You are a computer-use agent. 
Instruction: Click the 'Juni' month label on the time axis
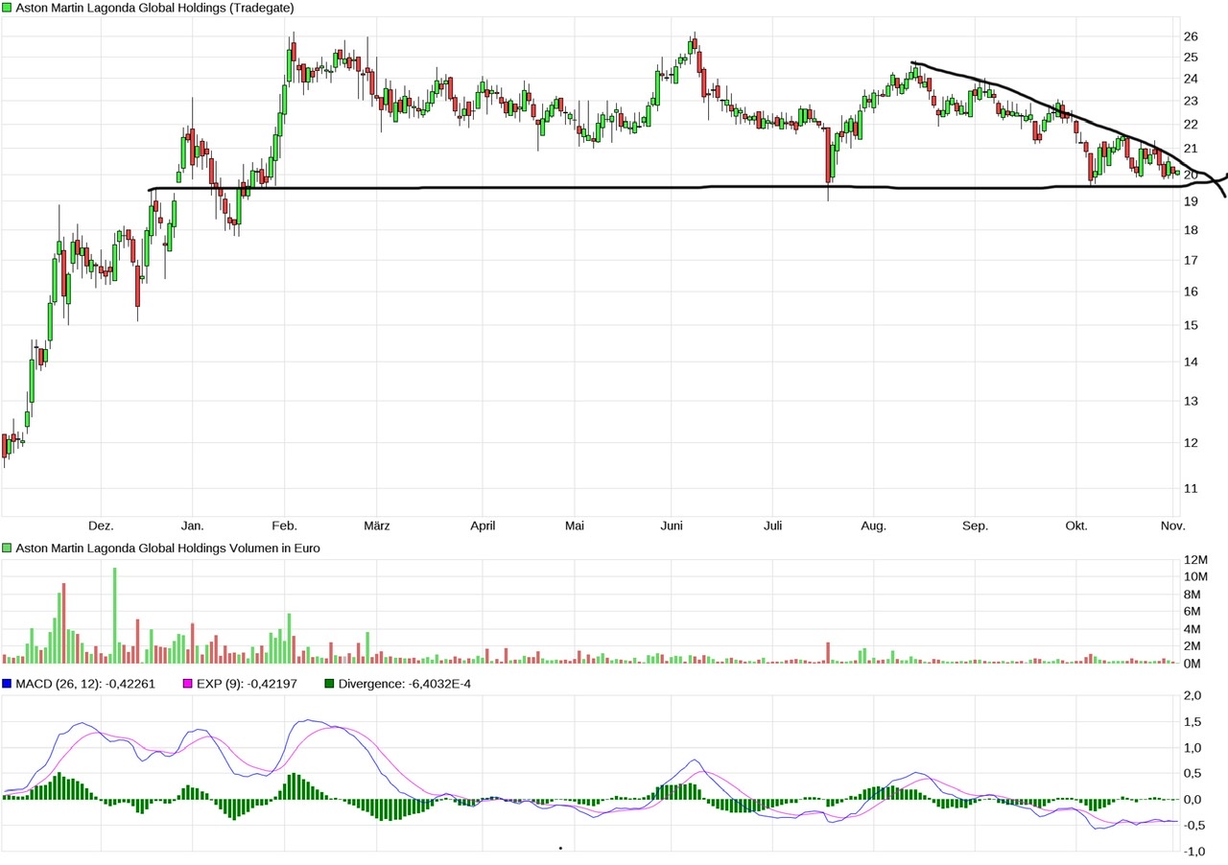pyautogui.click(x=672, y=526)
